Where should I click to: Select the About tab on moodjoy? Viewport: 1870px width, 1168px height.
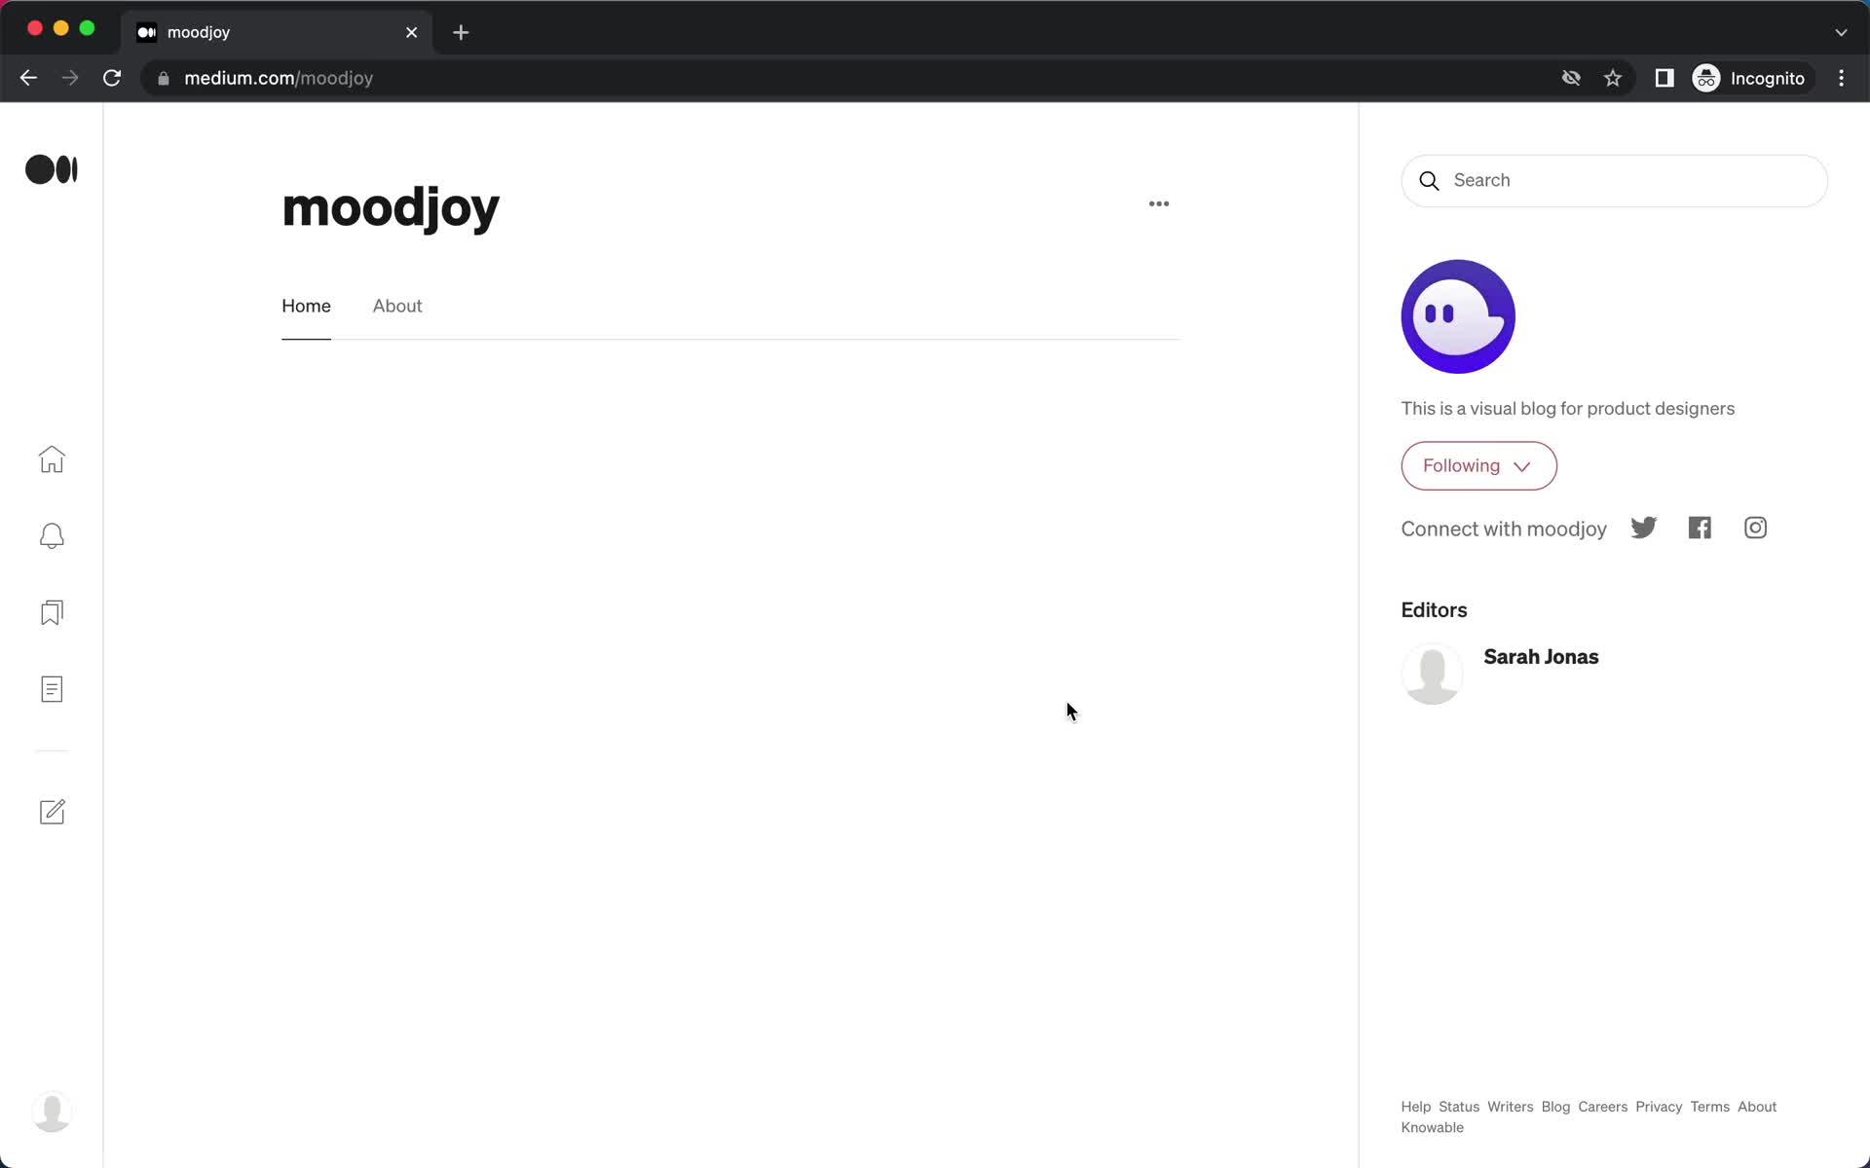coord(397,306)
